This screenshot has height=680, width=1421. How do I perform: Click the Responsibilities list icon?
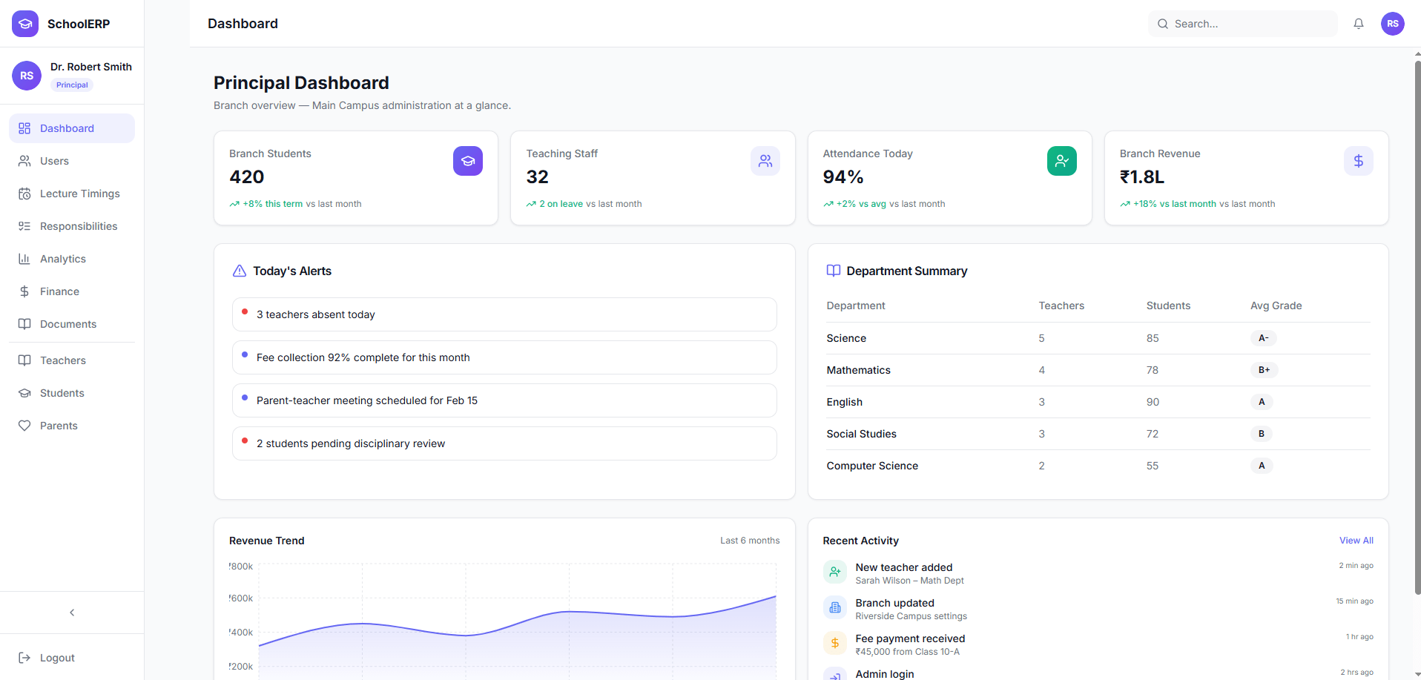coord(24,226)
